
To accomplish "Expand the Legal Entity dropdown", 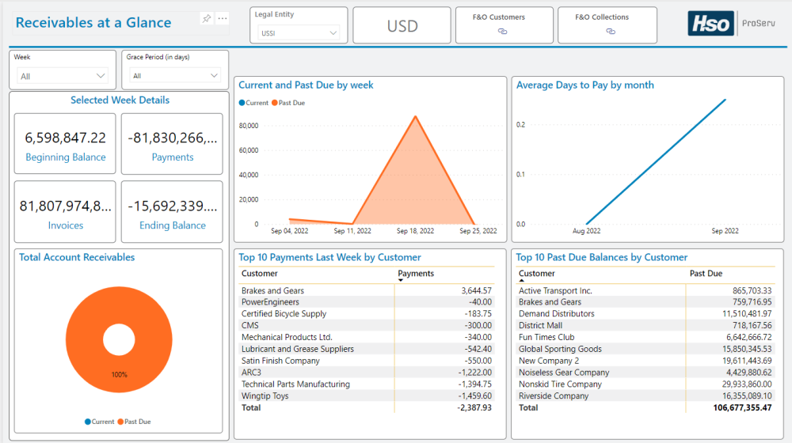I will (333, 33).
